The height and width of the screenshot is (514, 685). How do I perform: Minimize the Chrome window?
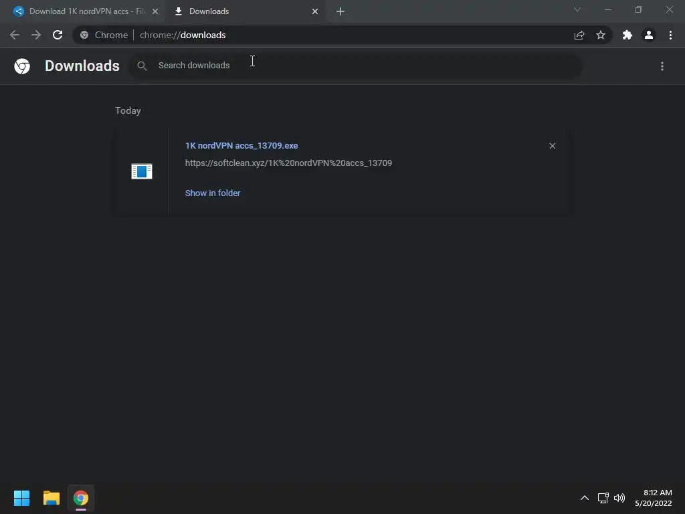pyautogui.click(x=607, y=9)
